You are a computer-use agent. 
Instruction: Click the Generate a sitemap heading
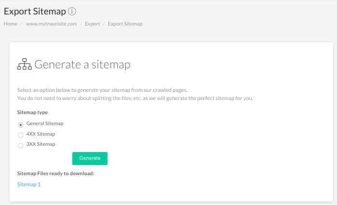tap(82, 64)
